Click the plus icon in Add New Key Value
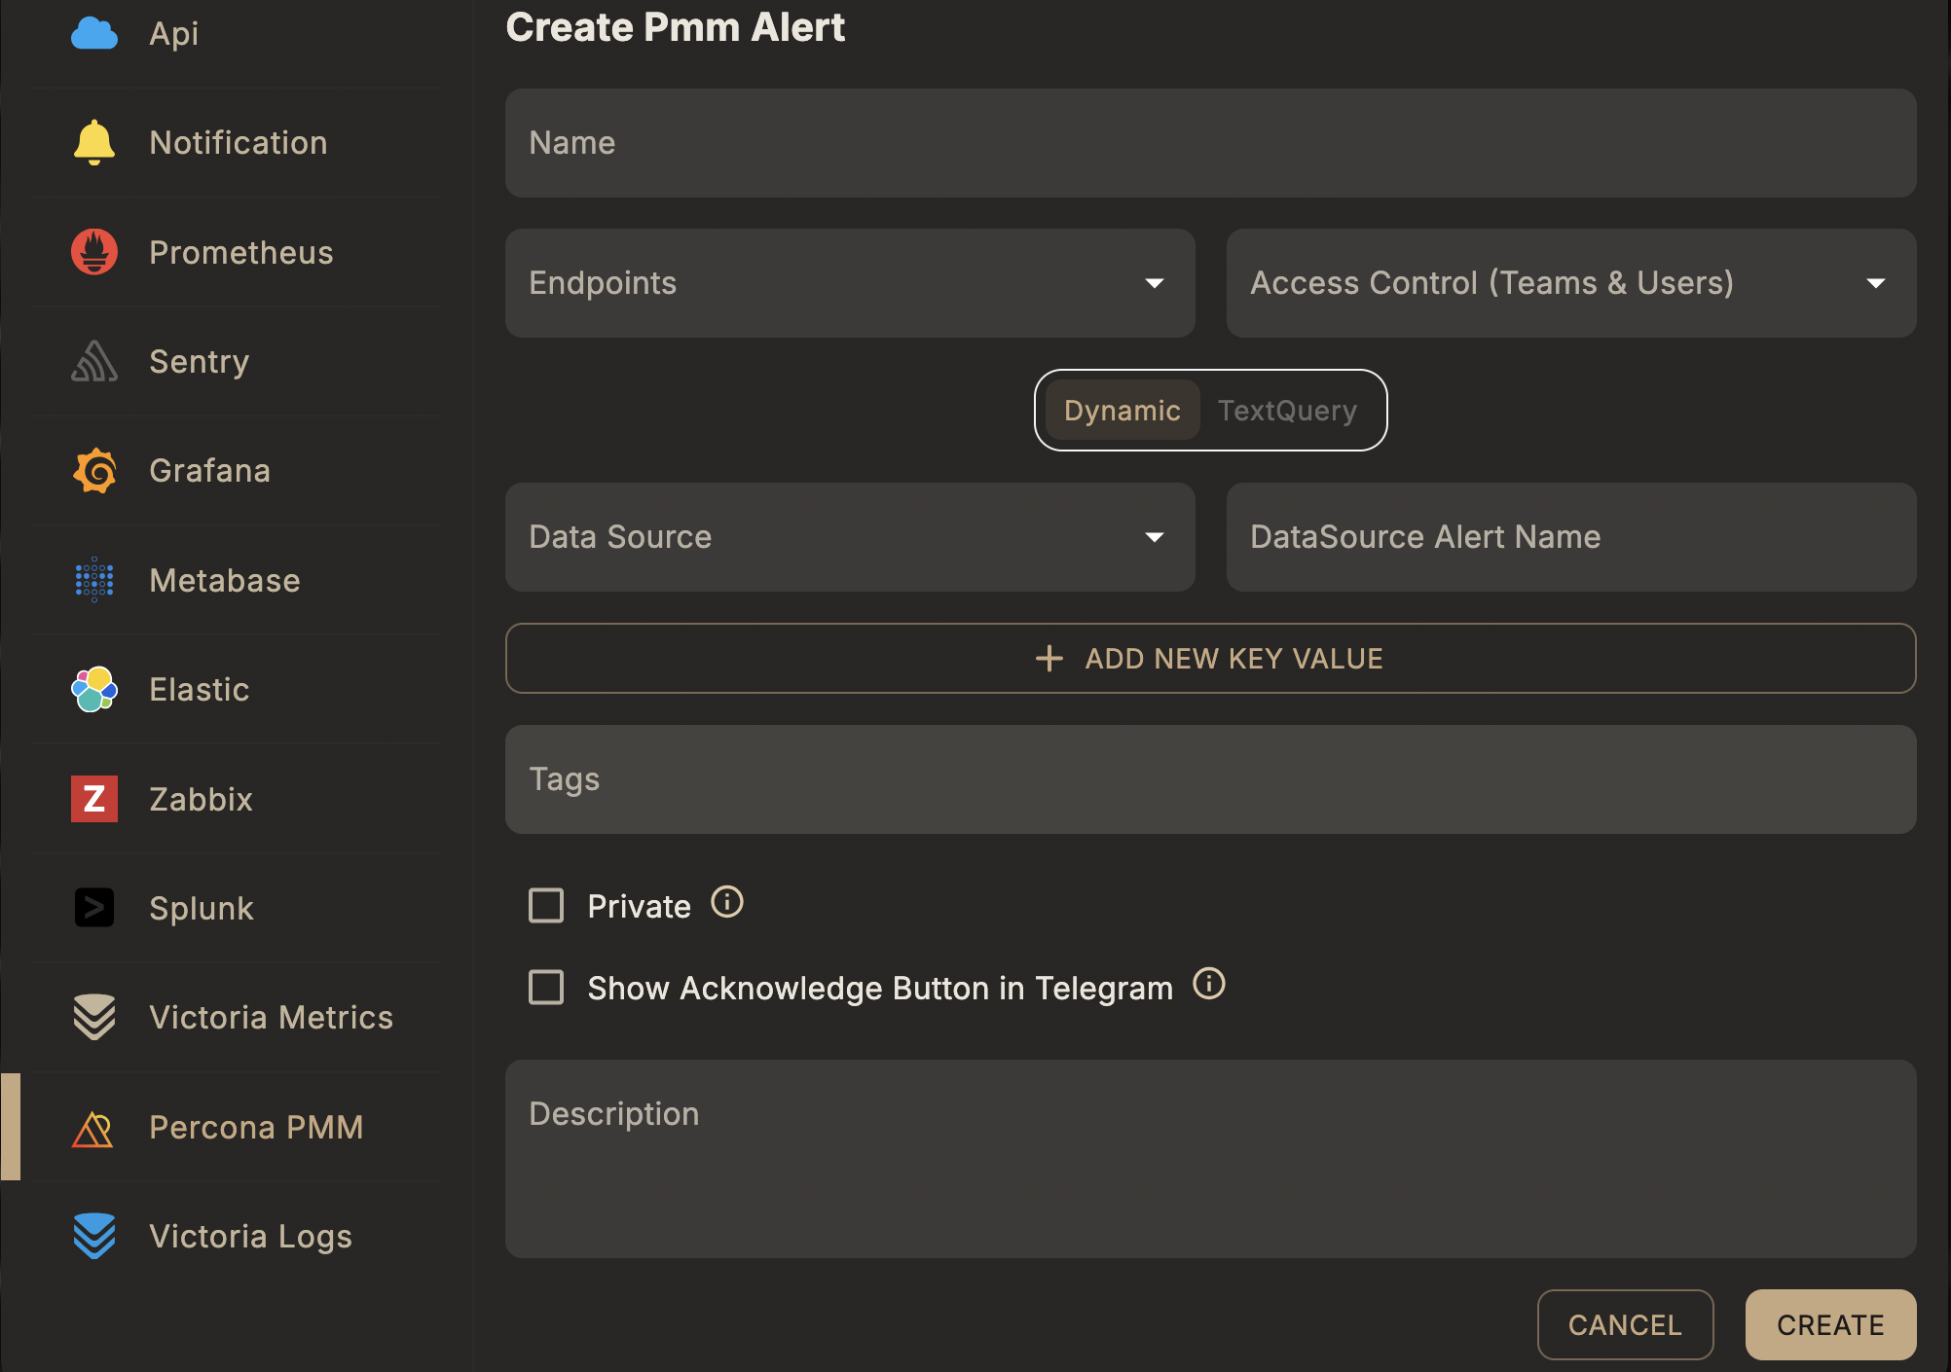The width and height of the screenshot is (1951, 1372). pos(1049,659)
